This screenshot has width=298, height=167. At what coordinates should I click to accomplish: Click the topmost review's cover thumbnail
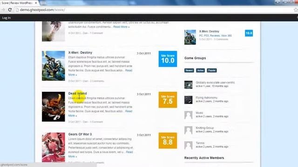(54, 31)
